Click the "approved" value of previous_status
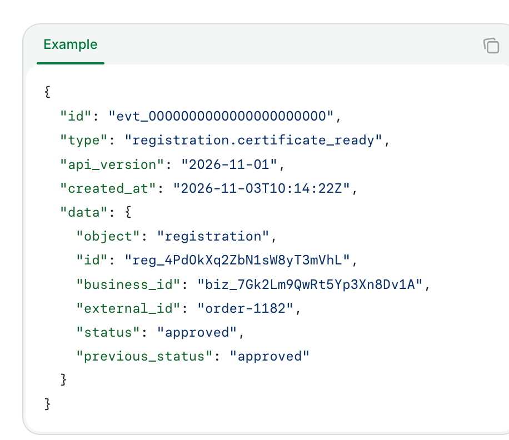 [x=270, y=357]
